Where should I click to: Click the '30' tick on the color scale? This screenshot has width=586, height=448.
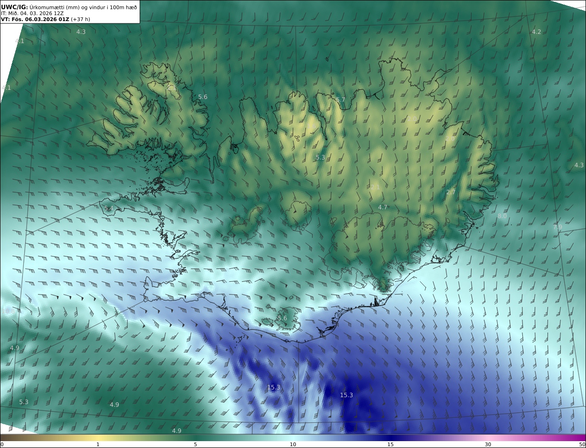click(488, 444)
